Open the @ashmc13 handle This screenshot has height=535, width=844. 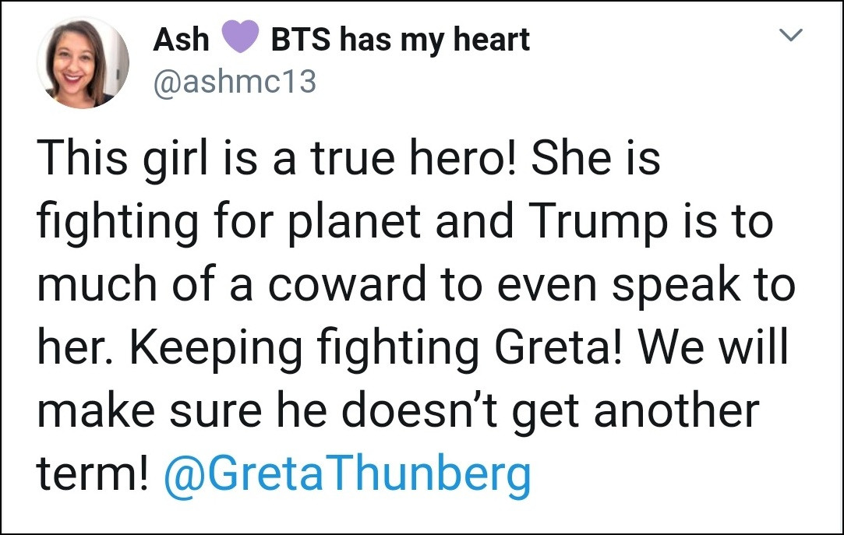[235, 81]
